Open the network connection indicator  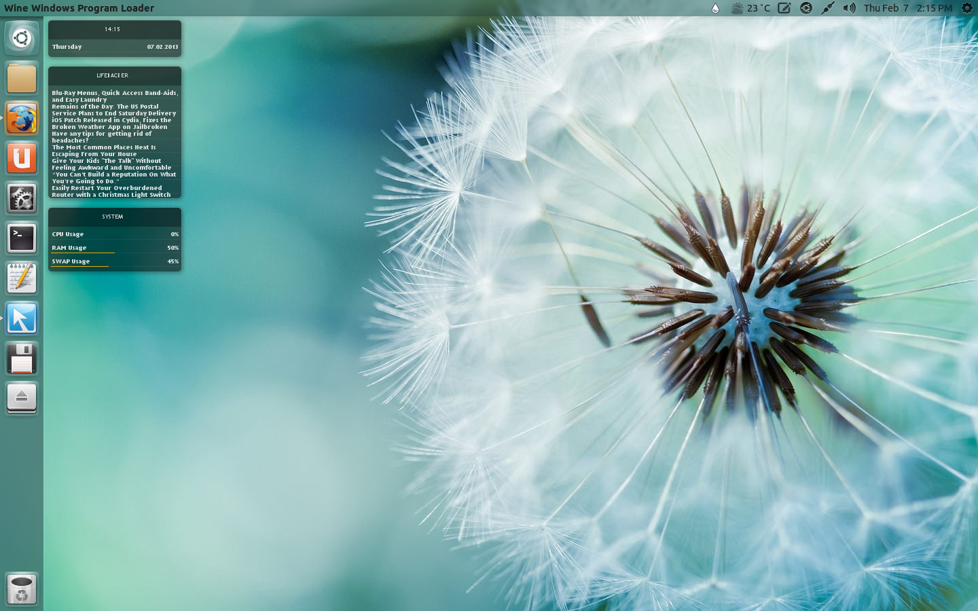(827, 8)
